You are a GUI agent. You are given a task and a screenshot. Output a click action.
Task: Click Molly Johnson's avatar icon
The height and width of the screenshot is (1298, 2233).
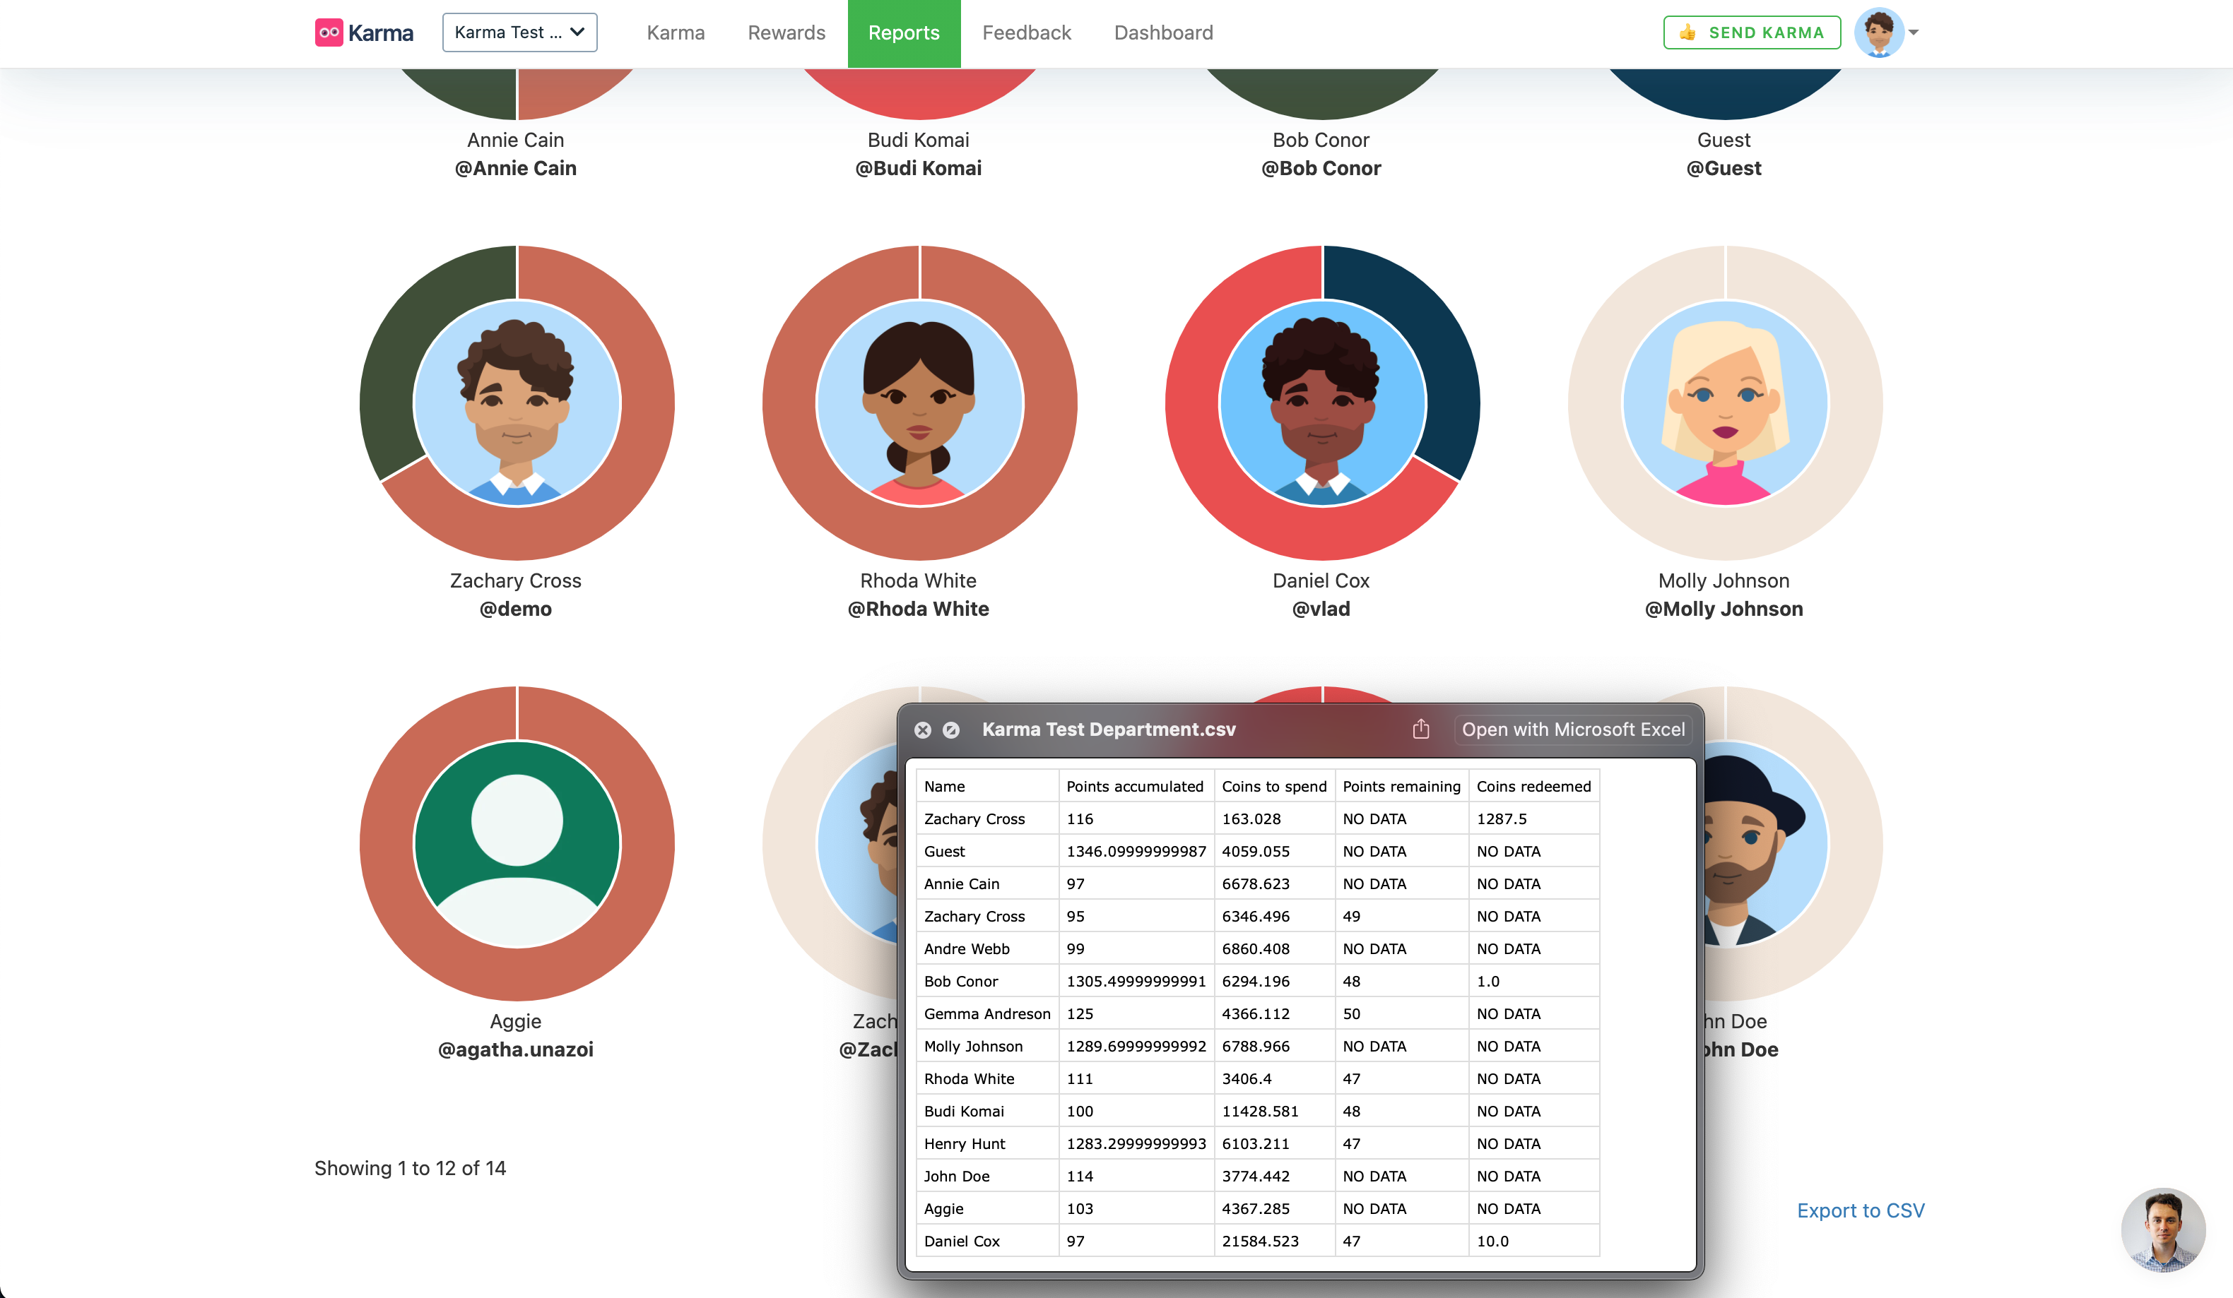point(1724,404)
